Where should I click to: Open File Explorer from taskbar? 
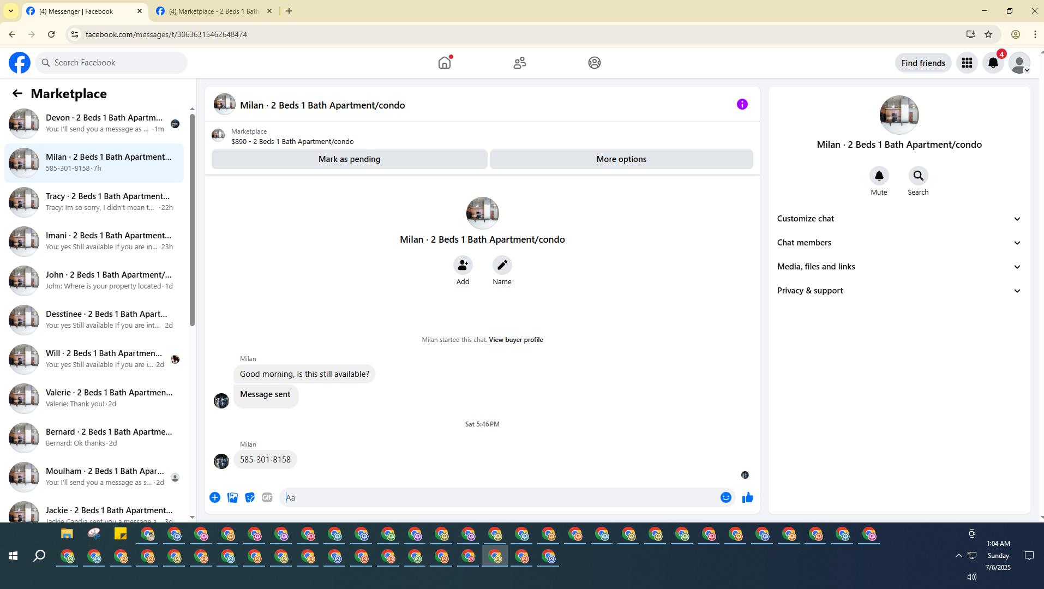[x=67, y=534]
